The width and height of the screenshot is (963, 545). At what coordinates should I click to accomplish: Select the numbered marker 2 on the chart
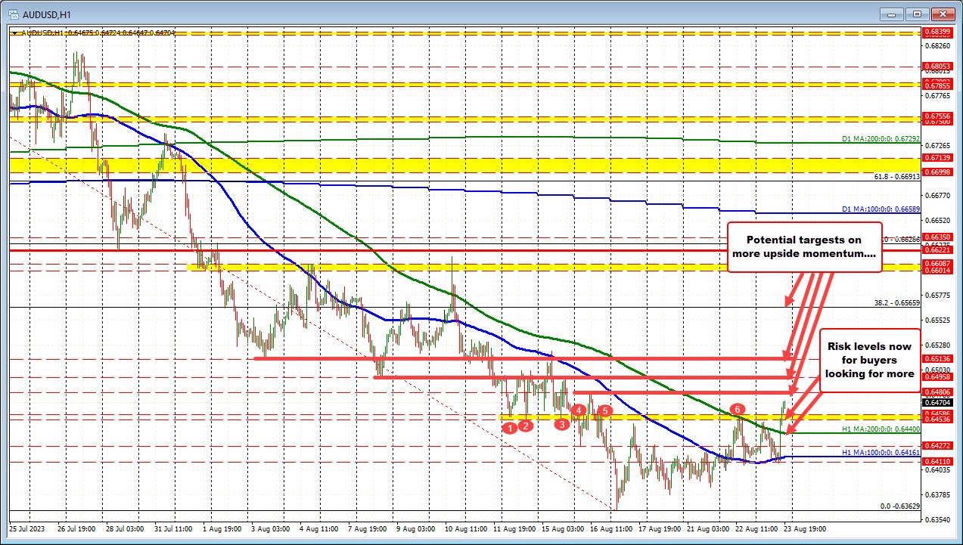(526, 426)
